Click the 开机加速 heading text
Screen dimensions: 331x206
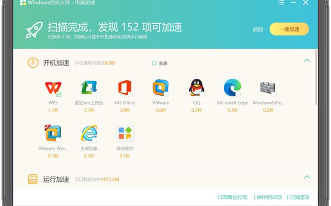coord(56,63)
